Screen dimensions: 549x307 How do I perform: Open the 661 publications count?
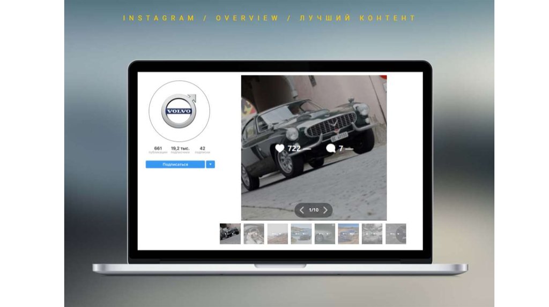point(158,150)
